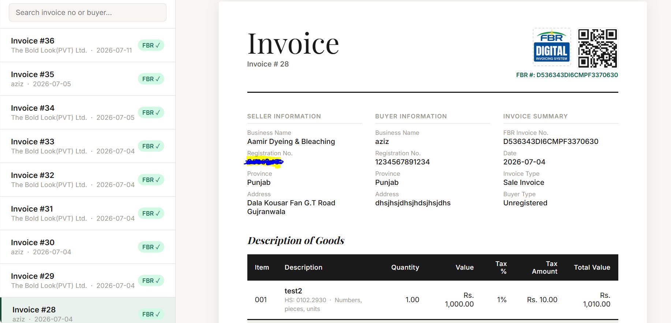
Task: Click the invoice QR code
Action: click(597, 48)
